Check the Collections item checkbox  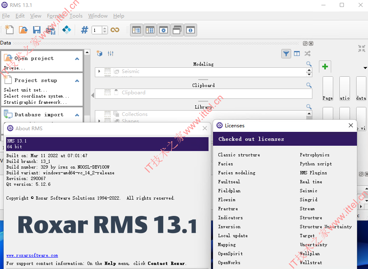(108, 114)
